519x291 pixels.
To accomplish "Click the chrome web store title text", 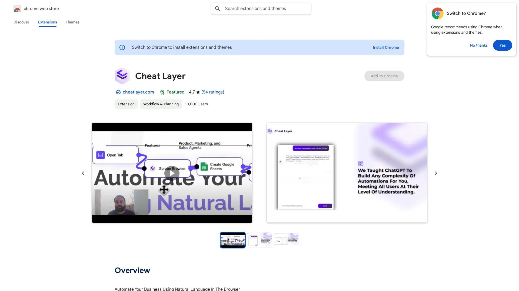I will (41, 9).
